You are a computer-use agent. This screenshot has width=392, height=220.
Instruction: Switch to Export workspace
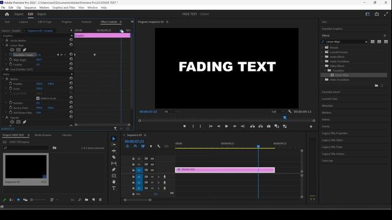click(42, 14)
